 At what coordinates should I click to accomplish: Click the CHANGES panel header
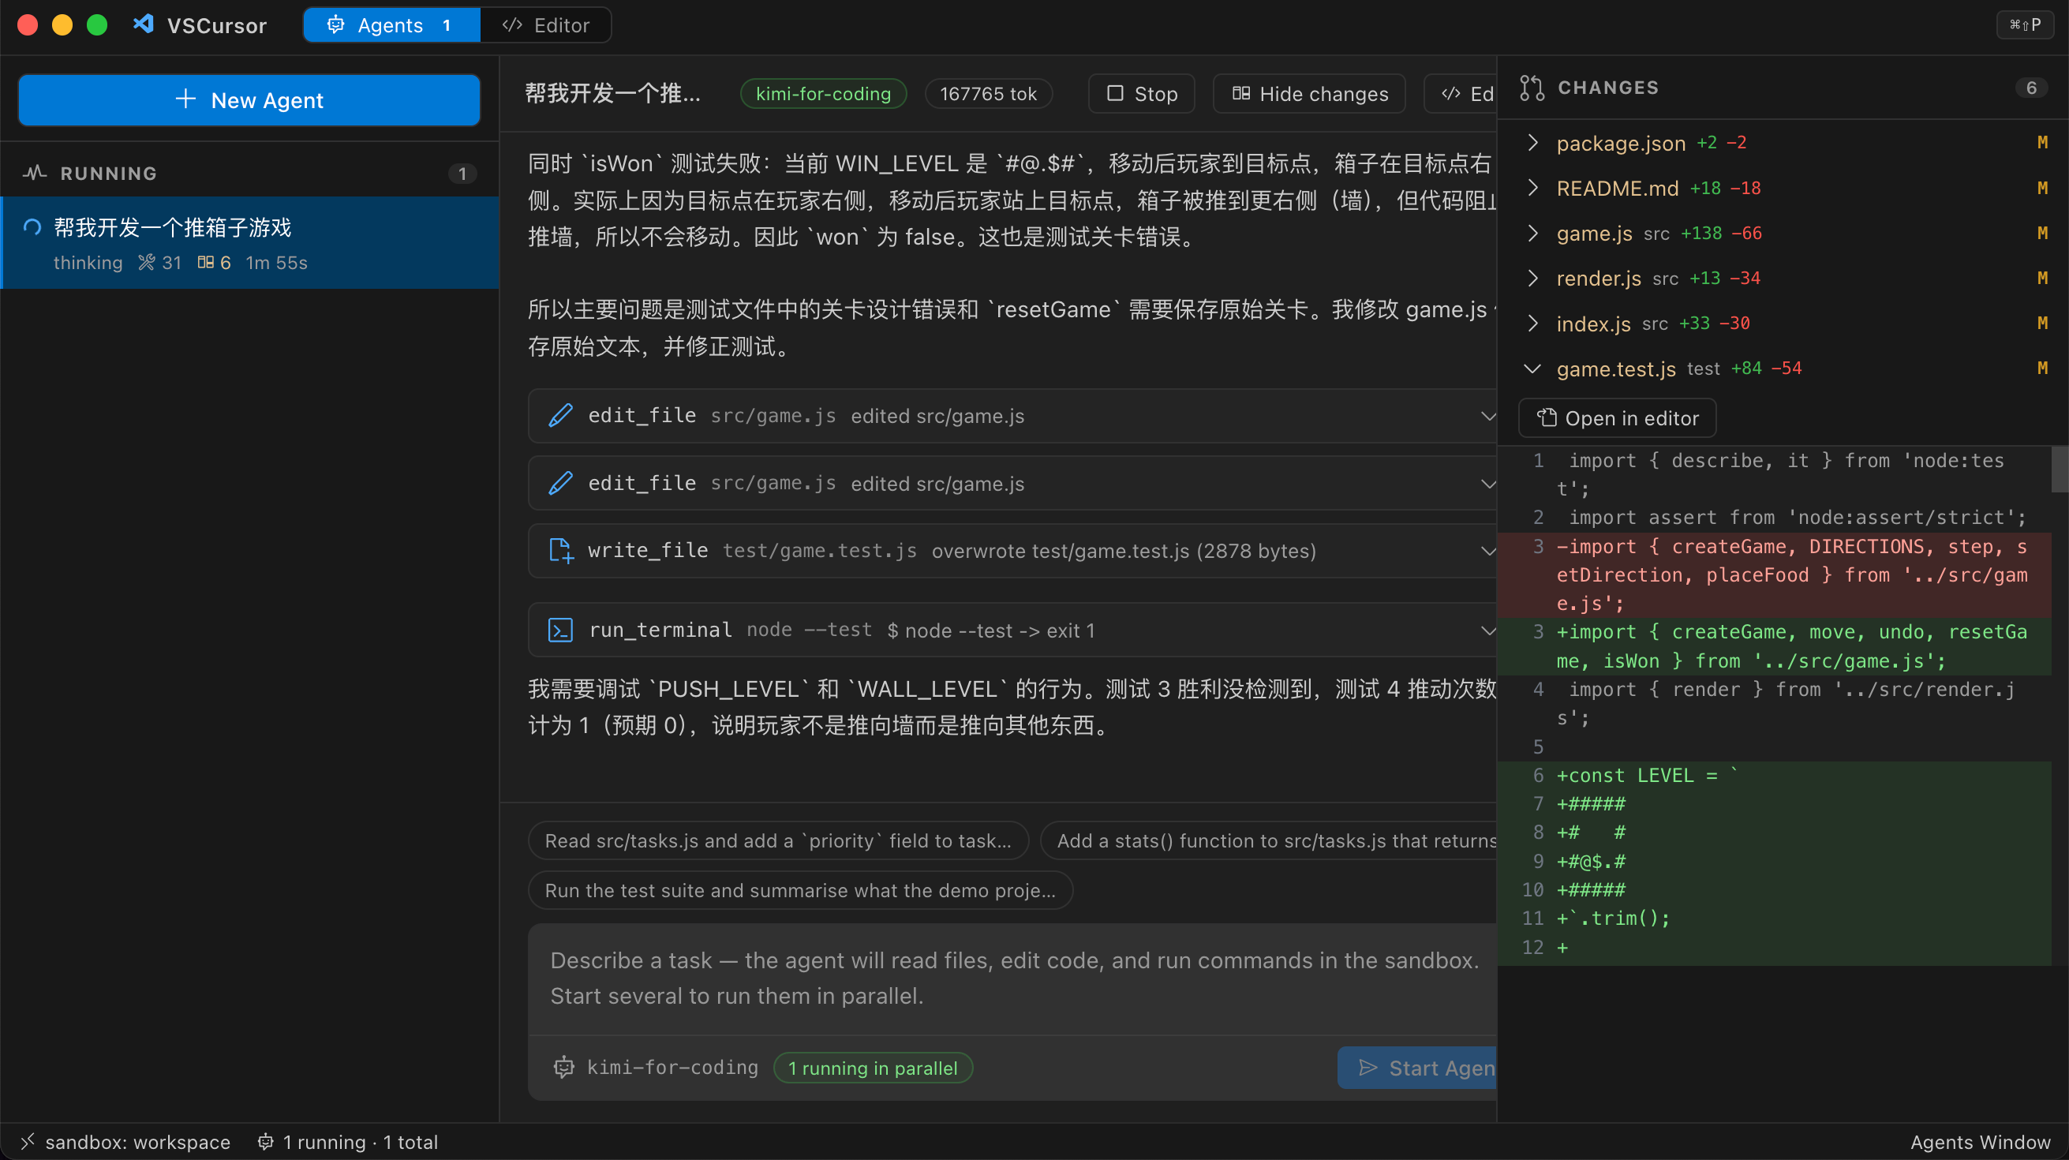[x=1783, y=88]
